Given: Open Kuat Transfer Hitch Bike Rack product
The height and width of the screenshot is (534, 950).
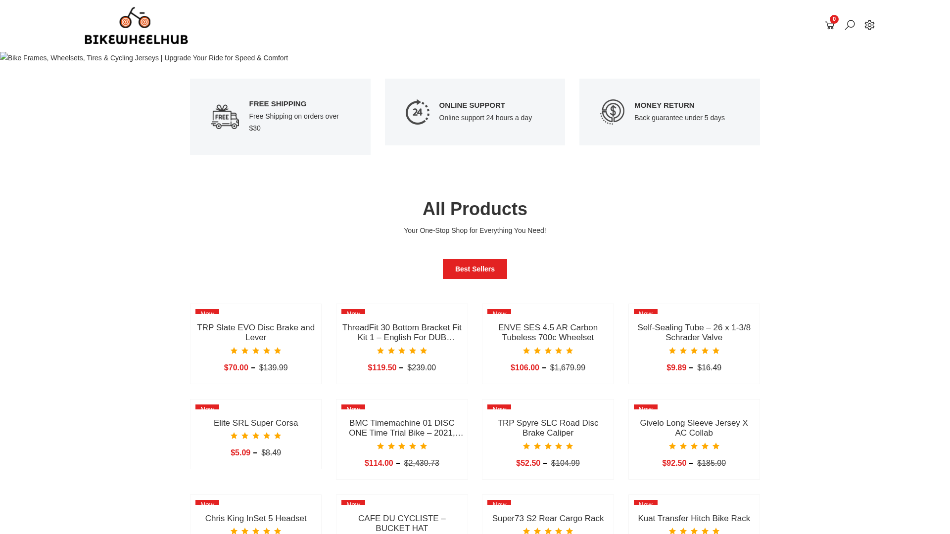Looking at the screenshot, I should pyautogui.click(x=694, y=519).
